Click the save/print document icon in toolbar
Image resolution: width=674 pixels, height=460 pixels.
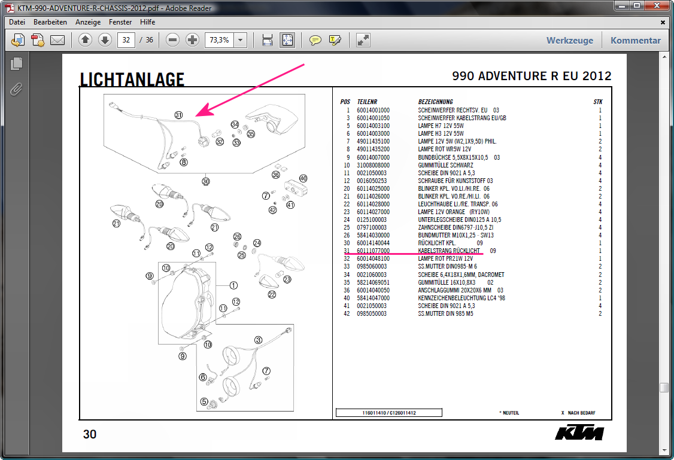[18, 40]
